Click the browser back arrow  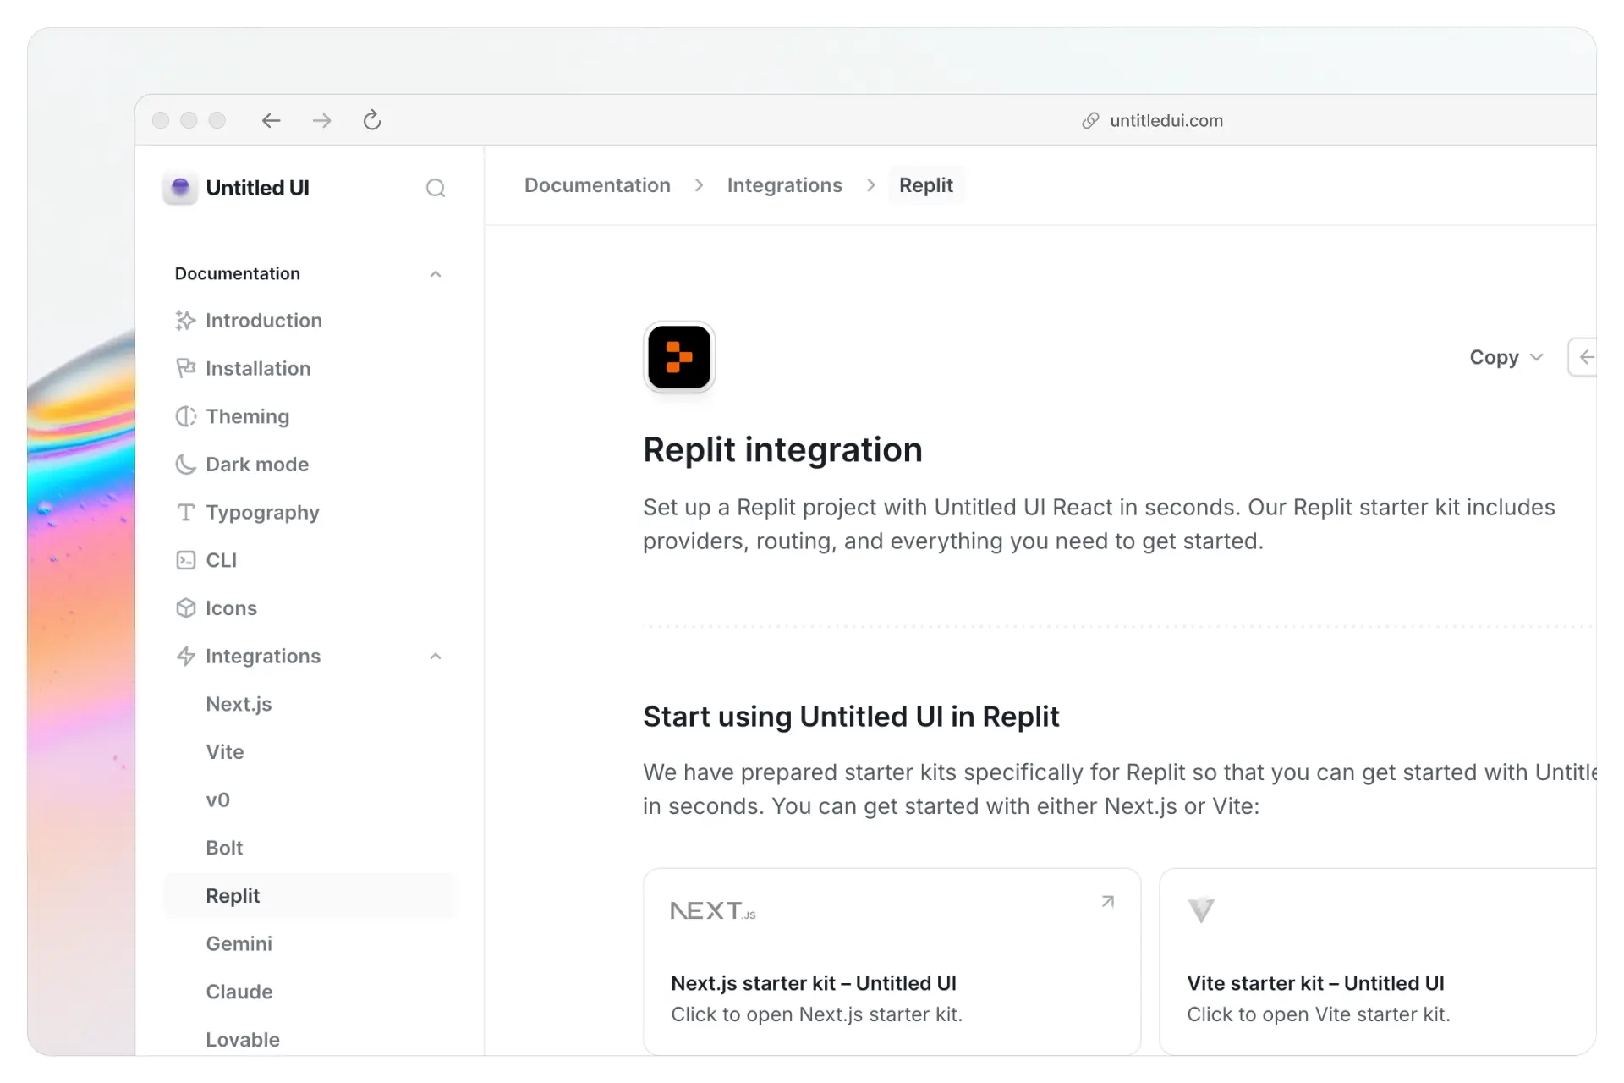click(x=271, y=120)
